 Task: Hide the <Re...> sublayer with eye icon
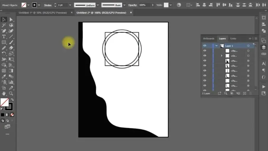(x=204, y=51)
